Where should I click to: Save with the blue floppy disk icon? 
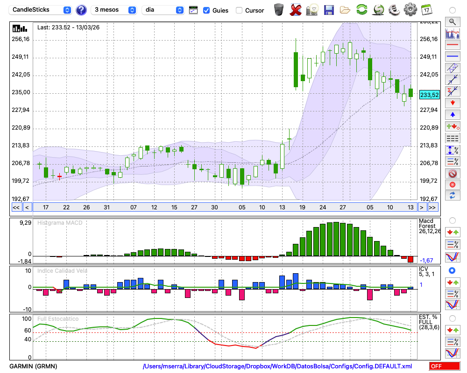pos(329,10)
